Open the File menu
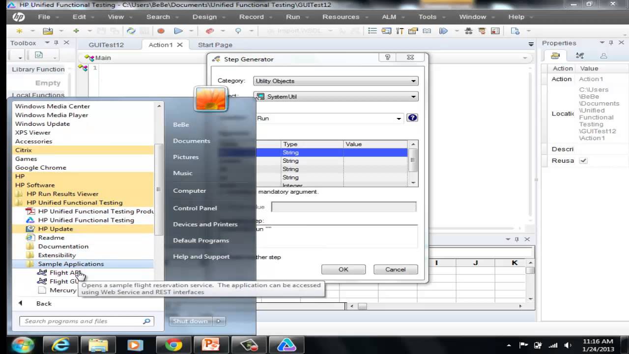Viewport: 629px width, 354px height. pos(44,16)
